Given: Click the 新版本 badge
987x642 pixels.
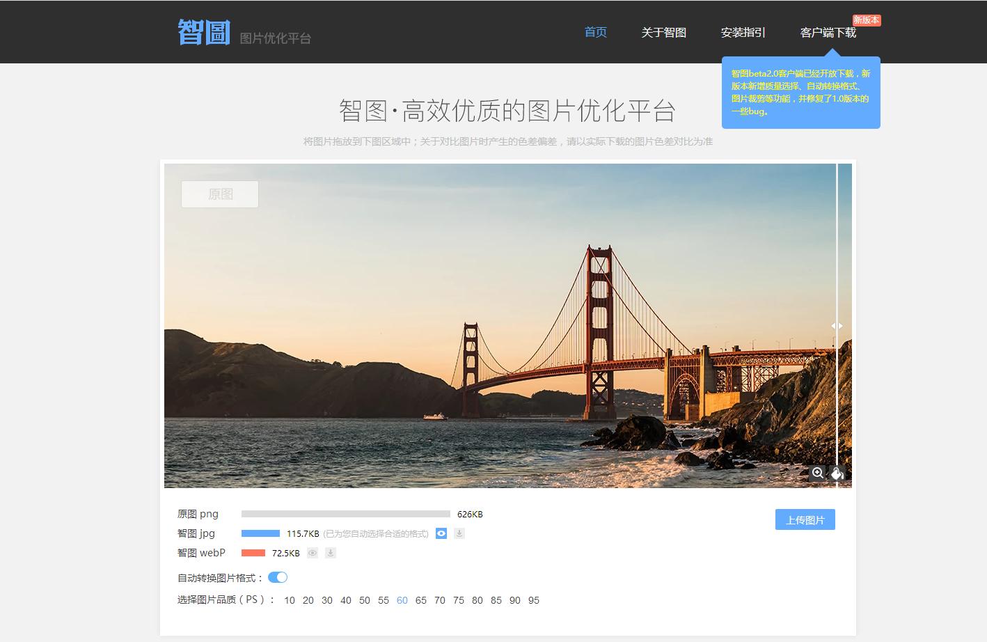Looking at the screenshot, I should click(867, 20).
